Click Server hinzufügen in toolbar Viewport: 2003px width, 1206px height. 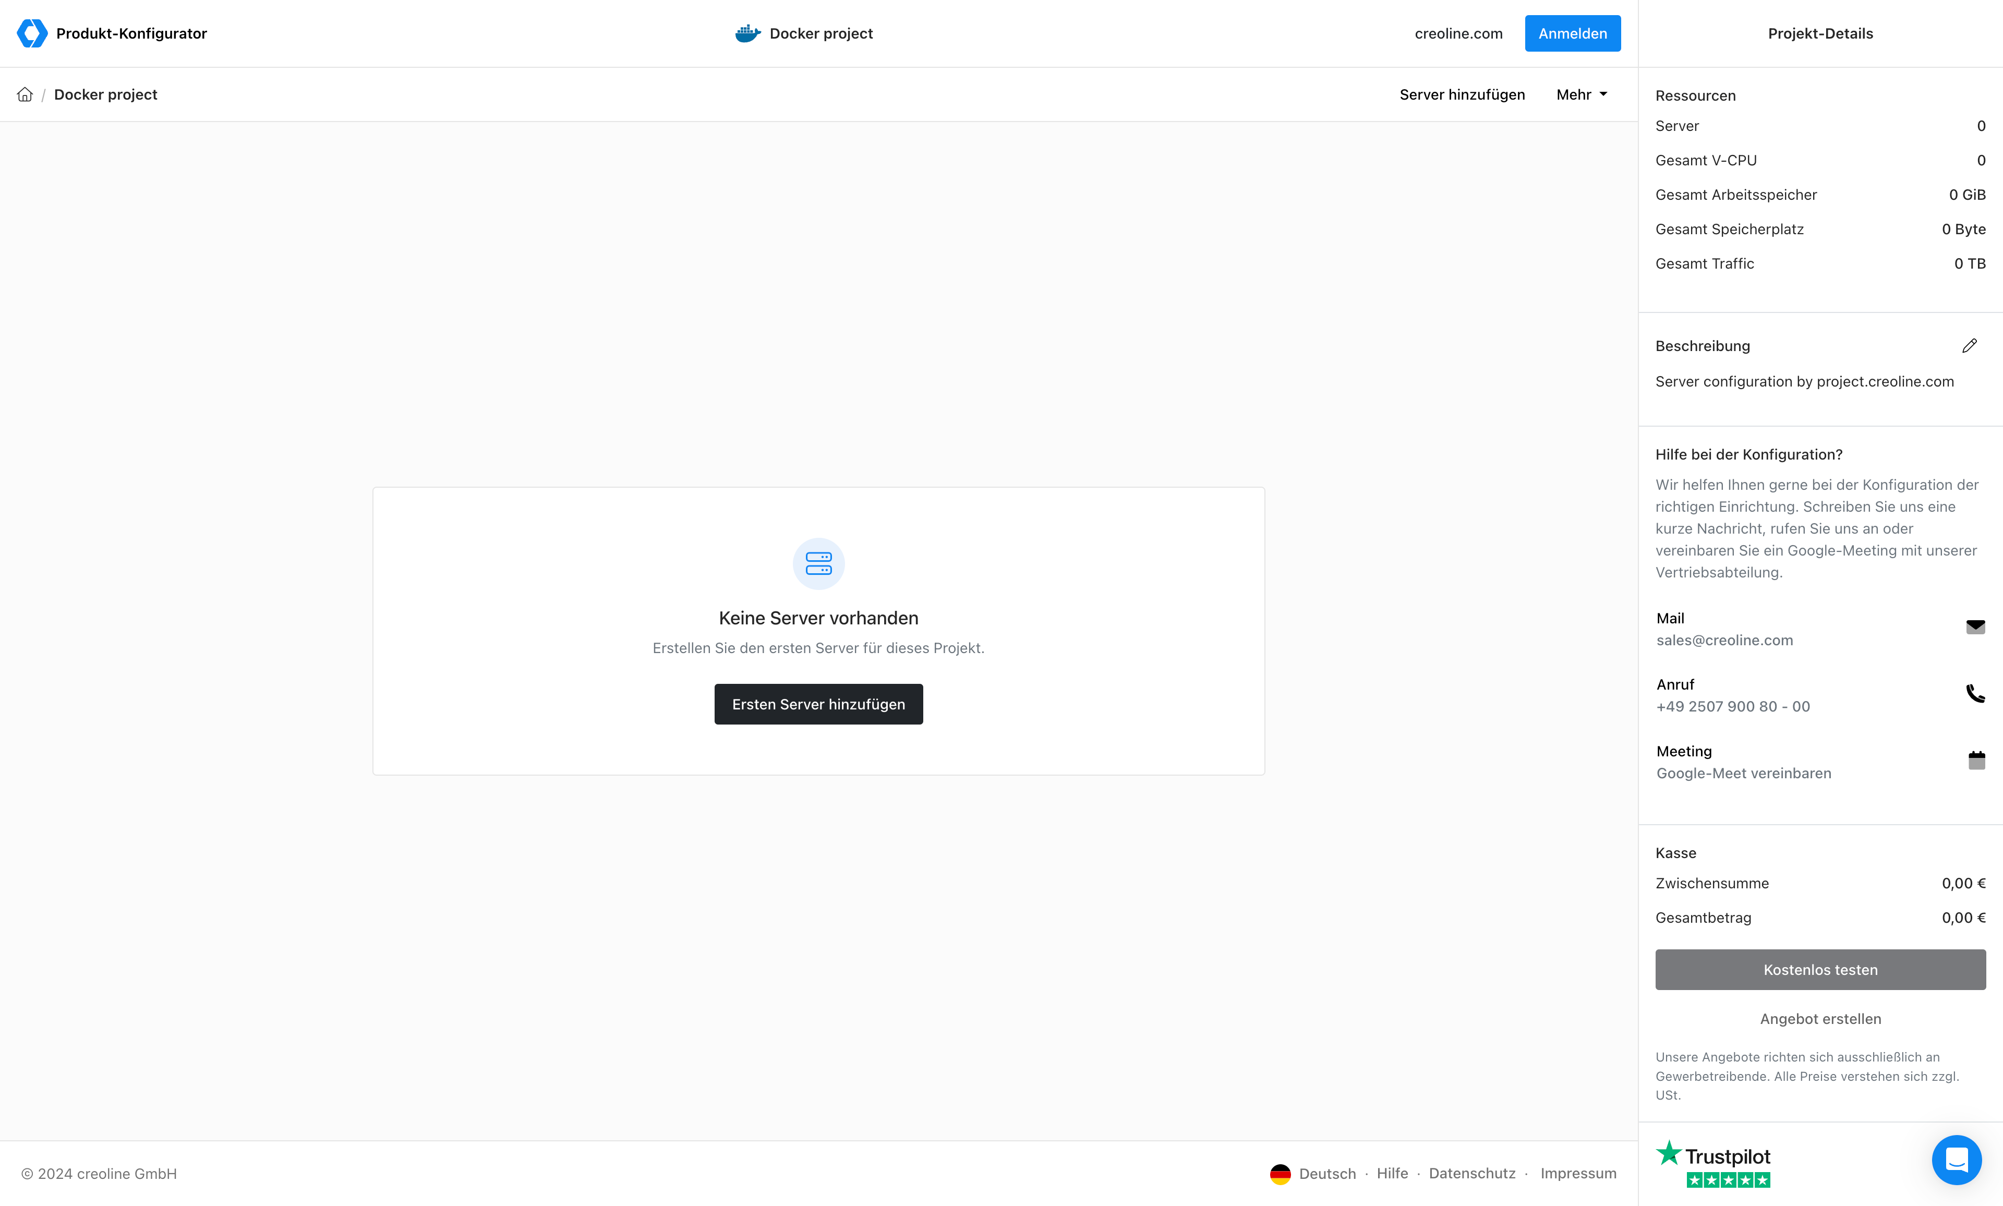click(x=1462, y=94)
